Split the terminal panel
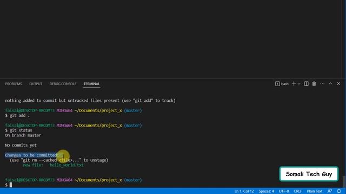Viewport: 346px width, 194px height. [x=307, y=84]
